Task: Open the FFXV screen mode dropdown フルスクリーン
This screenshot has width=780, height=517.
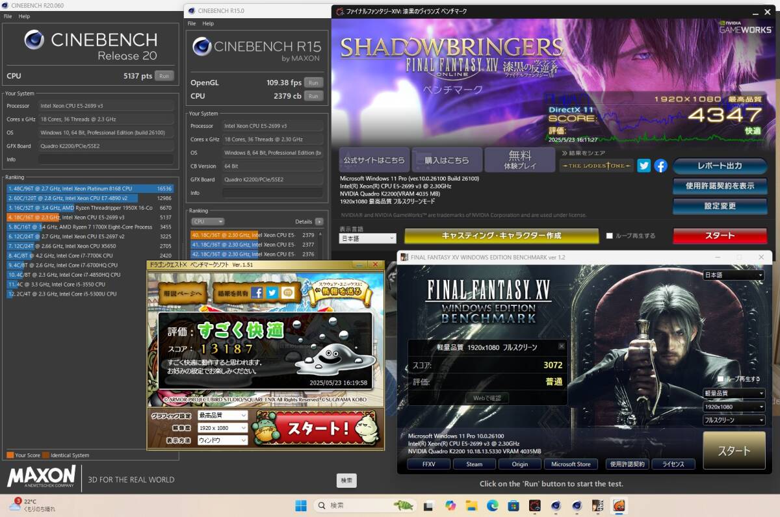Action: point(734,420)
